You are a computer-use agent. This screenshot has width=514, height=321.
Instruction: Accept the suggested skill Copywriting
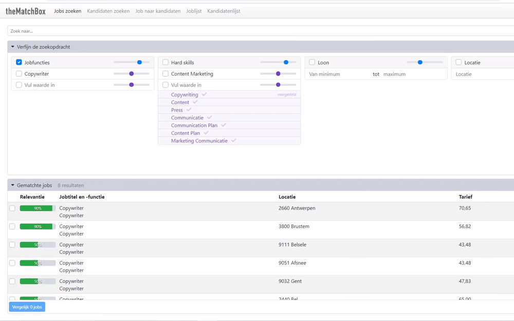tap(203, 95)
